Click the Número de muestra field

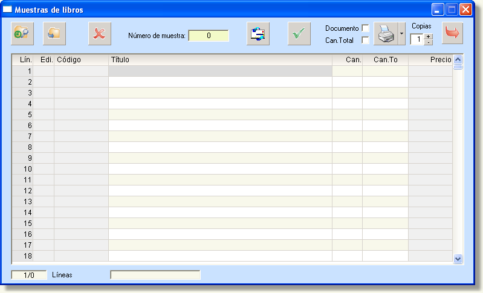[209, 36]
